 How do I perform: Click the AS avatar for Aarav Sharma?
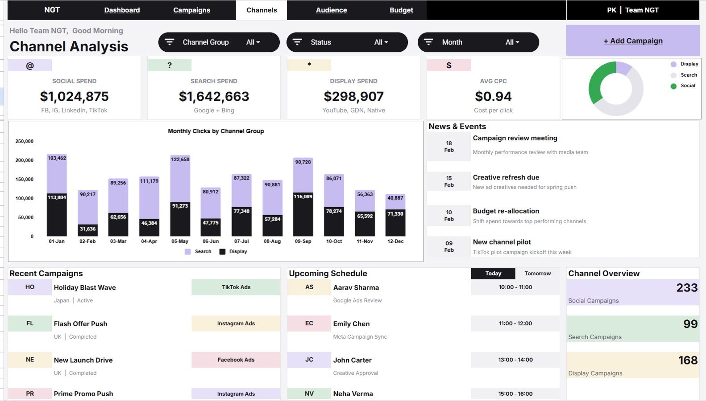pos(309,287)
